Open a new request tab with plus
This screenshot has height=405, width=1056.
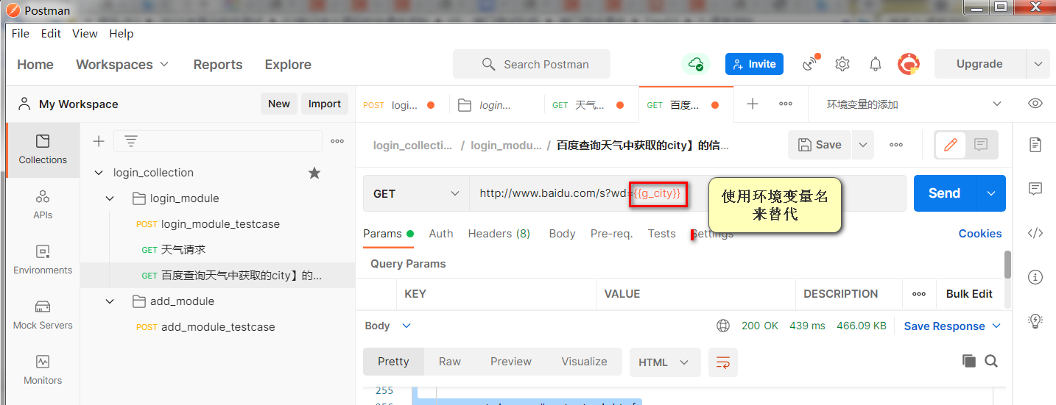pyautogui.click(x=753, y=104)
